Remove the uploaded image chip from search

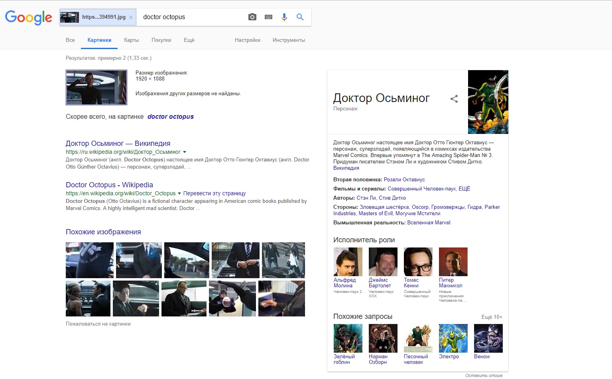[131, 17]
